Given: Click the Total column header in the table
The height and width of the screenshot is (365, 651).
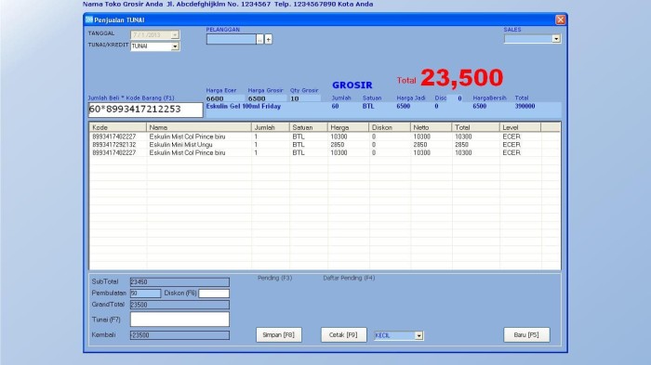Looking at the screenshot, I should (476, 127).
